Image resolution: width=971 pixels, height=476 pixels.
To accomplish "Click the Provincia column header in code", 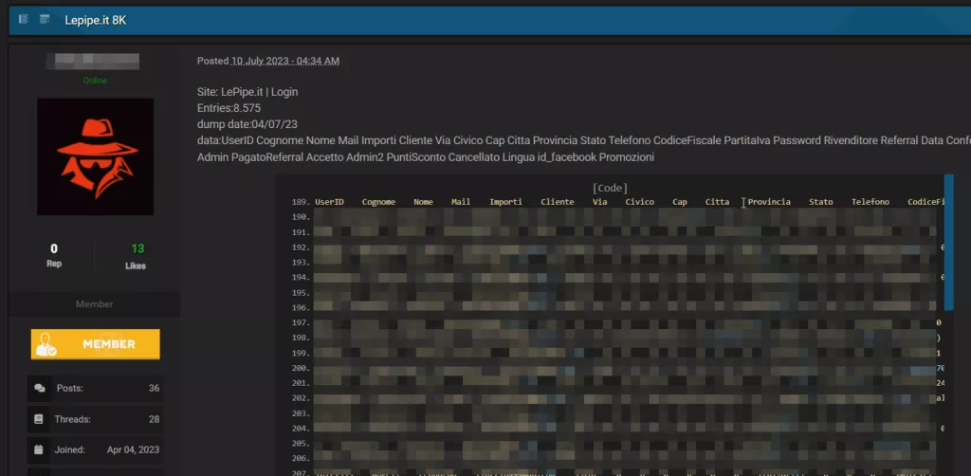I will click(768, 202).
